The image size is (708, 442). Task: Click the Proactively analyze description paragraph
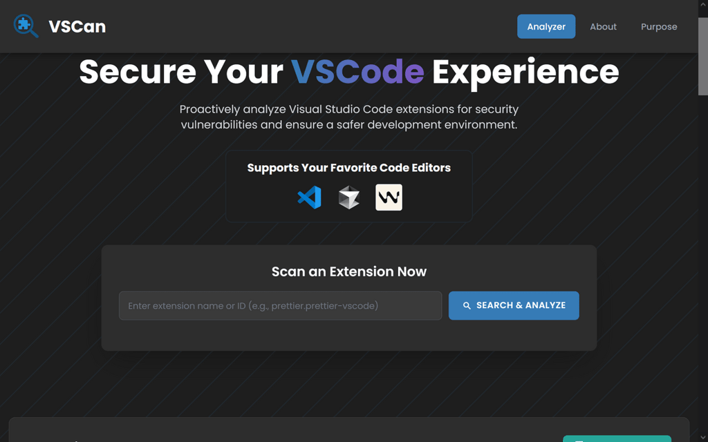click(x=349, y=117)
